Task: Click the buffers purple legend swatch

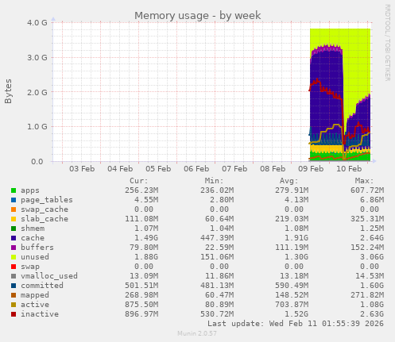Action: [14, 248]
